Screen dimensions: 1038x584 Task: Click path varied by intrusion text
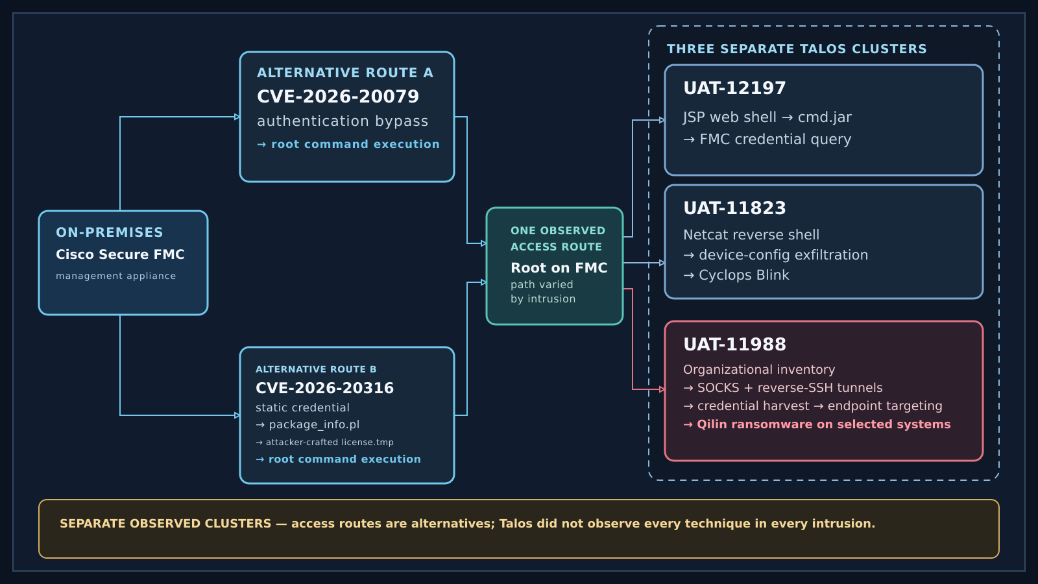tap(543, 291)
